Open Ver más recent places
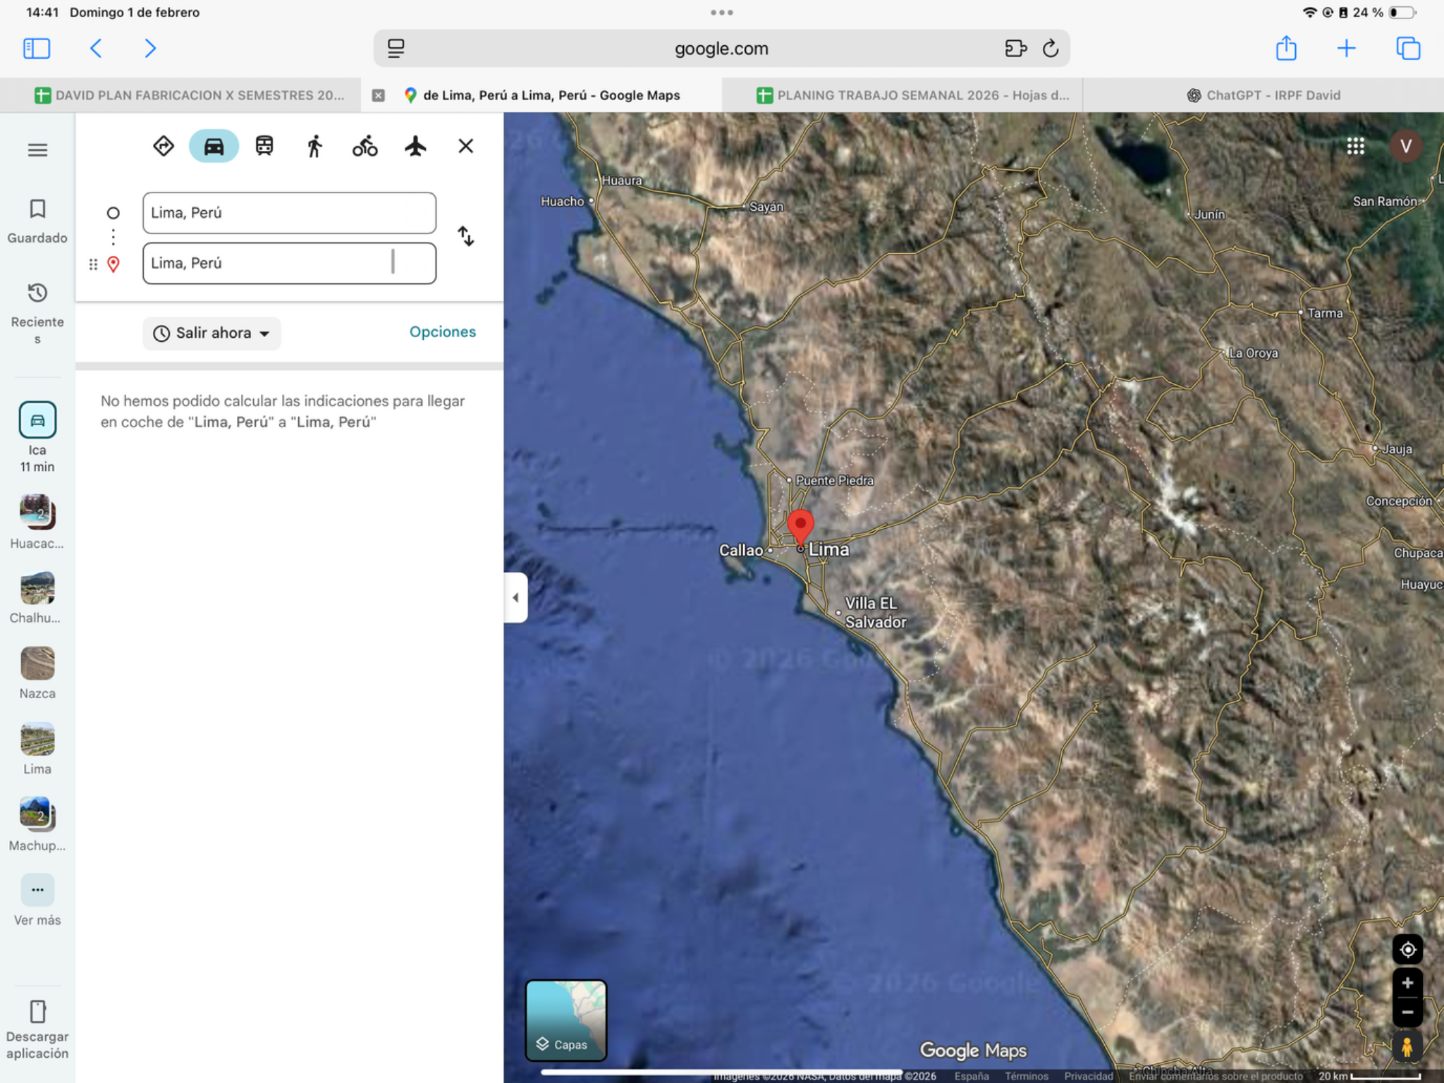The height and width of the screenshot is (1083, 1444). pyautogui.click(x=37, y=900)
